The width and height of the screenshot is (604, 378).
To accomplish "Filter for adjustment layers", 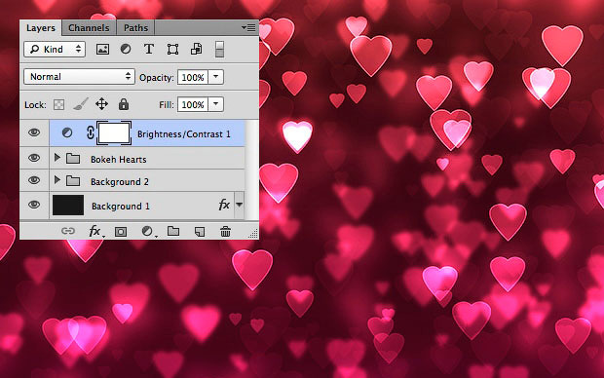I will click(126, 50).
